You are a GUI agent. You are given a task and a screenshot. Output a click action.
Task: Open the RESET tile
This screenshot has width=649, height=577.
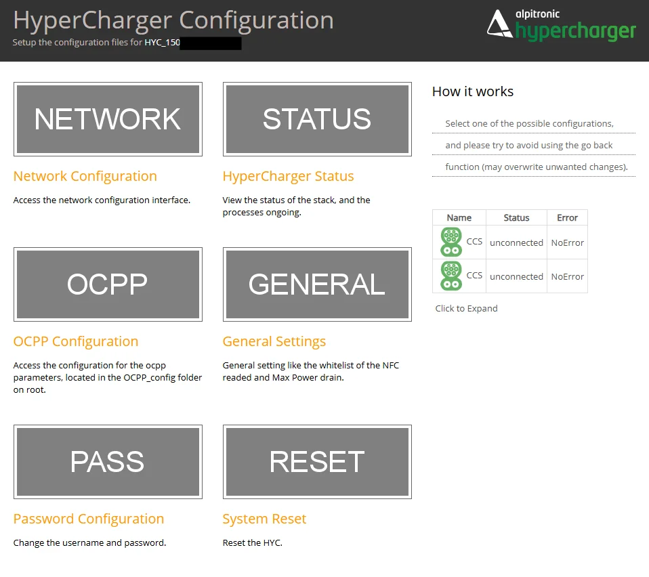coord(317,462)
